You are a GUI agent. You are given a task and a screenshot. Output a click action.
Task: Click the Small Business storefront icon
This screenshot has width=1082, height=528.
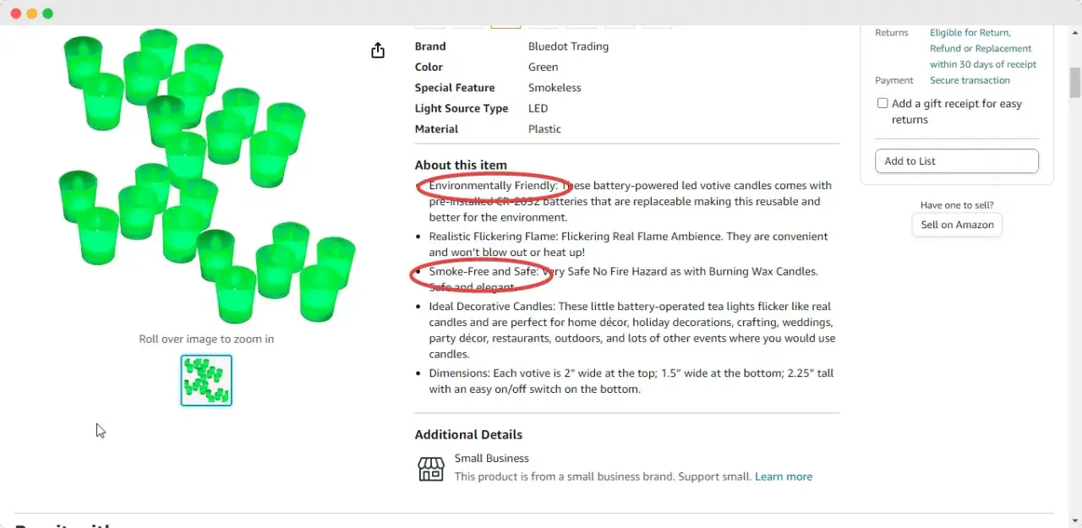click(x=431, y=469)
